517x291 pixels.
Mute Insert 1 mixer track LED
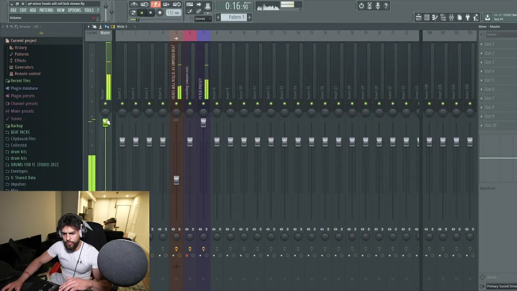122,104
